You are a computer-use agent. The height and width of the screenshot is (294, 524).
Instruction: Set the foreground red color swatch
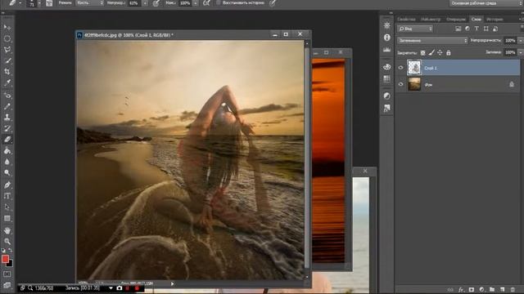tap(5, 259)
